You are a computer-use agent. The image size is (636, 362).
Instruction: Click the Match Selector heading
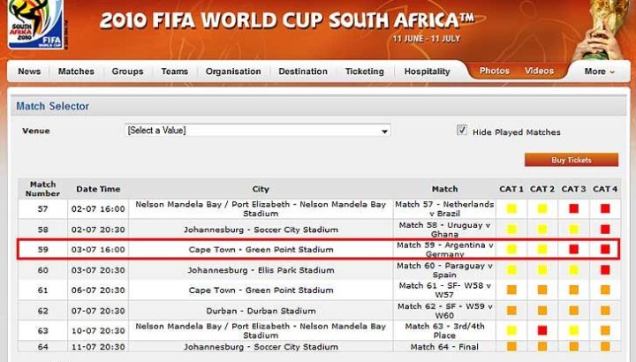coord(53,106)
